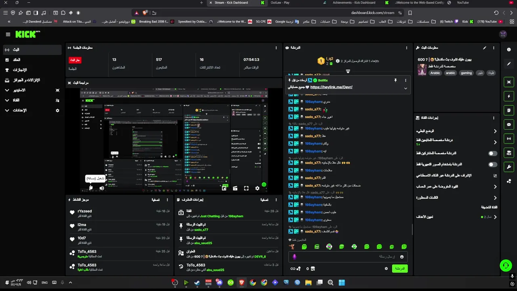Enter fullscreen on stream preview
This screenshot has width=517, height=291.
click(x=246, y=188)
